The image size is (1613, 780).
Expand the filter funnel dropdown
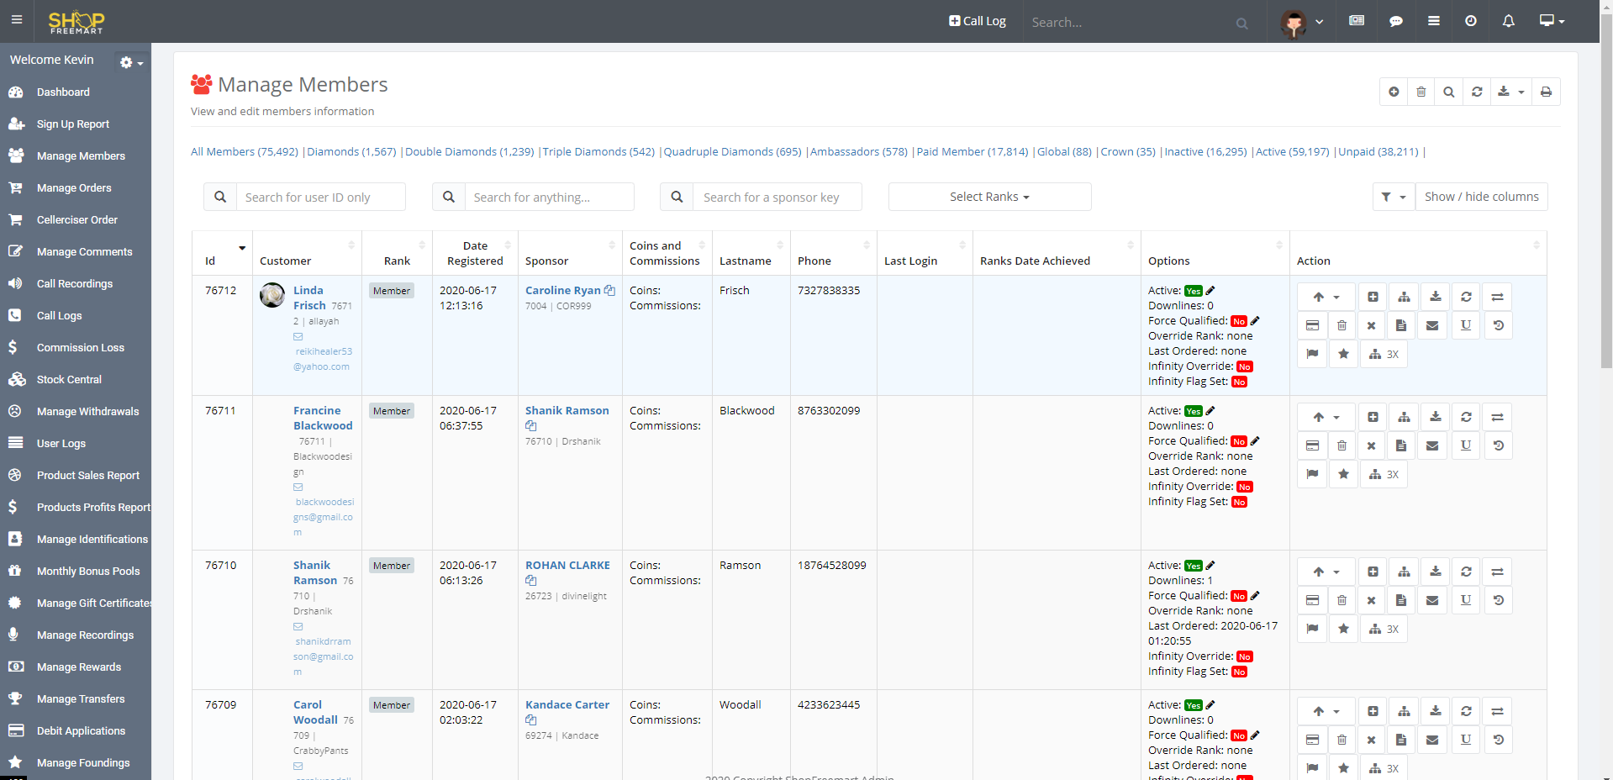pyautogui.click(x=1393, y=197)
